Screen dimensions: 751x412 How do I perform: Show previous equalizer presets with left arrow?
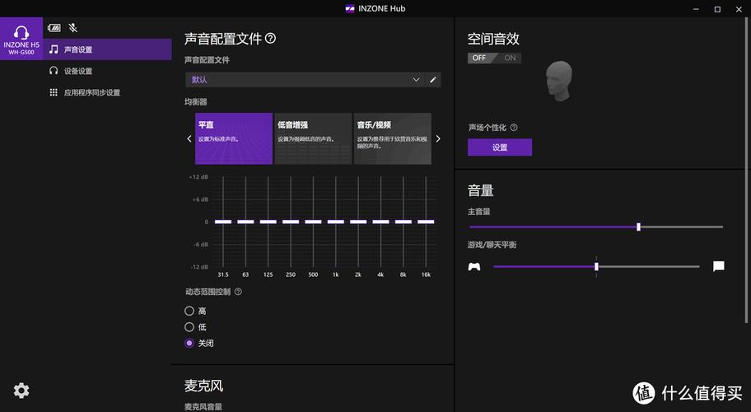pos(189,139)
